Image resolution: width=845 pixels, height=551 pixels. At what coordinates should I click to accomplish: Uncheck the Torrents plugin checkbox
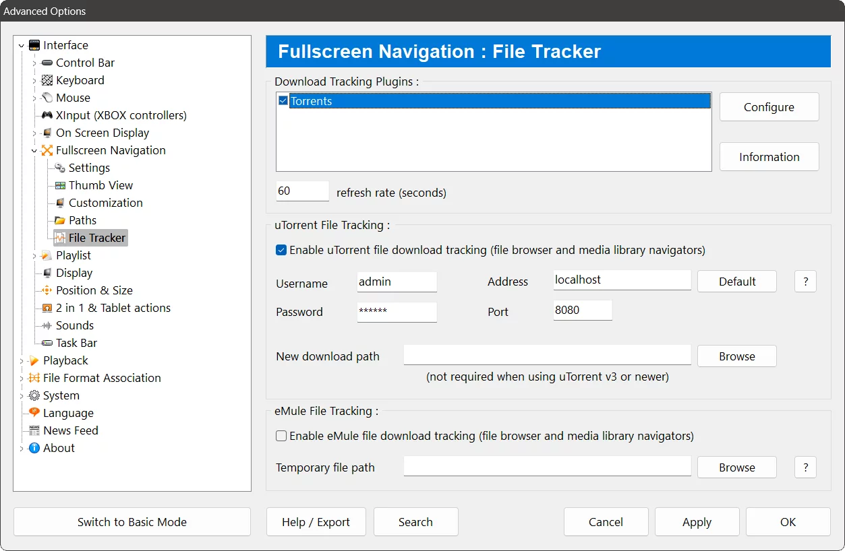click(283, 101)
